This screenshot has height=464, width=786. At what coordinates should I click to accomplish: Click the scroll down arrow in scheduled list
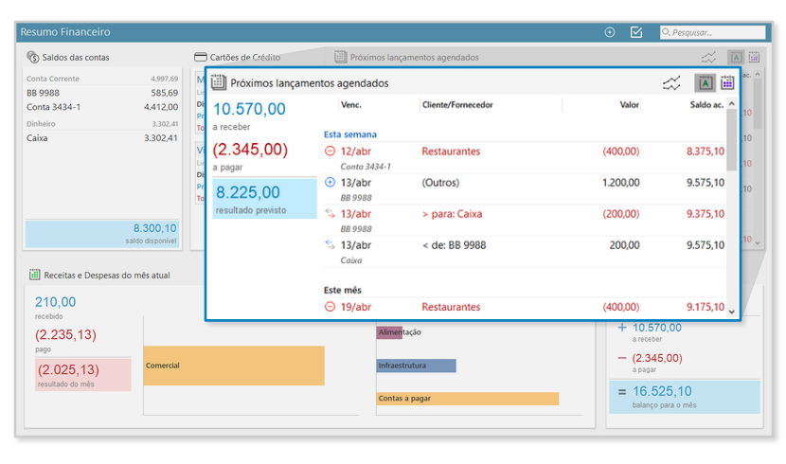pos(731,311)
